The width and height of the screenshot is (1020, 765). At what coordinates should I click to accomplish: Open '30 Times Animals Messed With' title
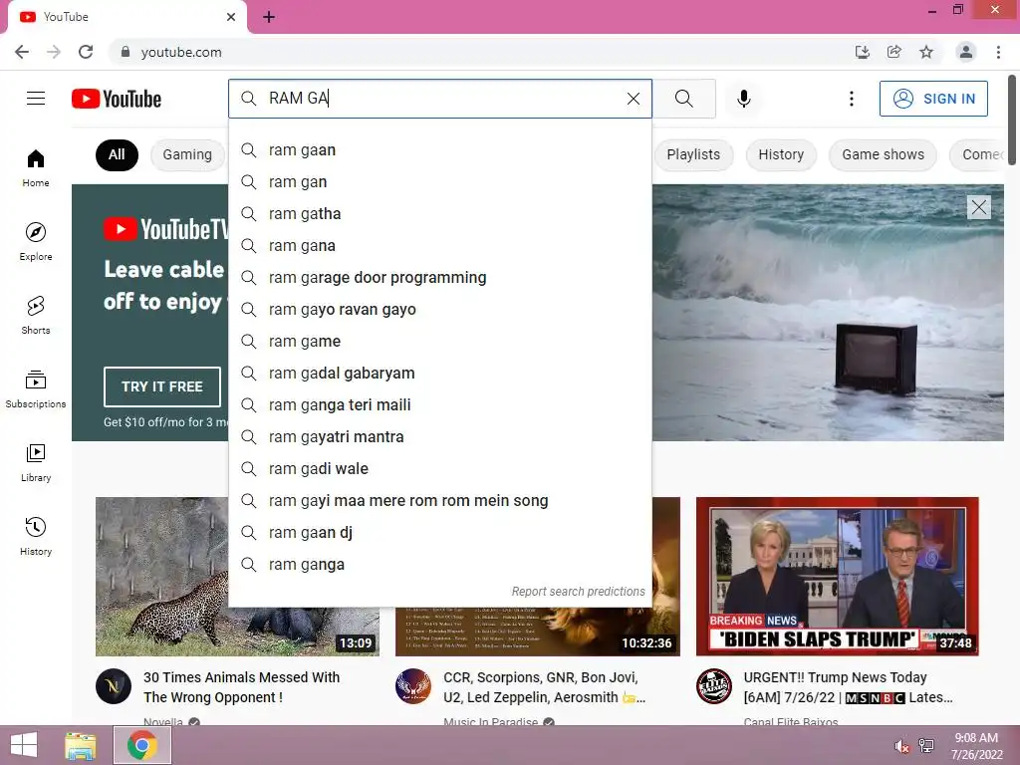coord(241,687)
